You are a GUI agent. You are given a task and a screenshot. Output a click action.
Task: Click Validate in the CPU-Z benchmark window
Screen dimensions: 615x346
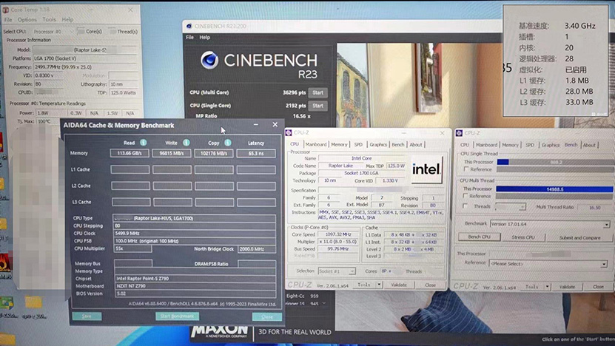pyautogui.click(x=567, y=287)
